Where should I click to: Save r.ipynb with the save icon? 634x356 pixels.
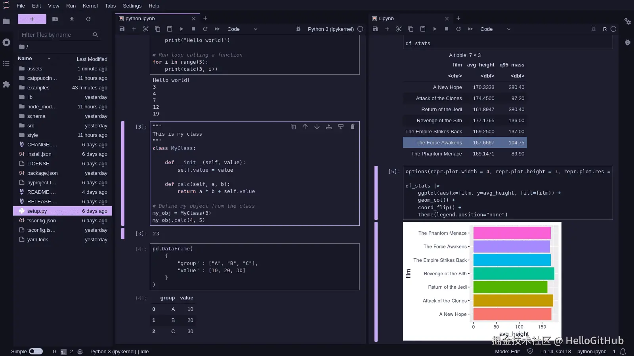pyautogui.click(x=375, y=29)
